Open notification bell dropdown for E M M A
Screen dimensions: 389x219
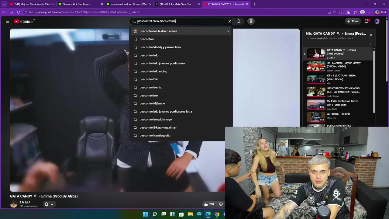coord(49,204)
